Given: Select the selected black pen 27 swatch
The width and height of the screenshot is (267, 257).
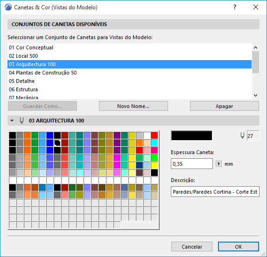Looking at the screenshot, I should click(x=57, y=143).
